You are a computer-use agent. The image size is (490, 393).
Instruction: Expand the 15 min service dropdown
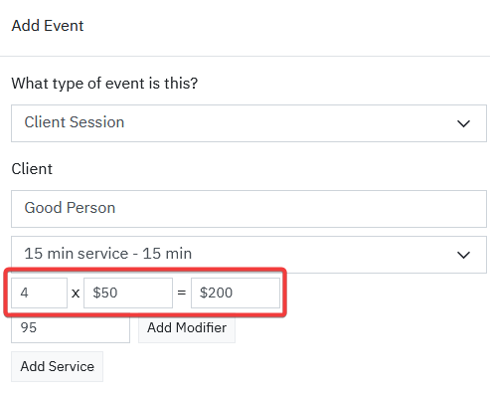(248, 254)
